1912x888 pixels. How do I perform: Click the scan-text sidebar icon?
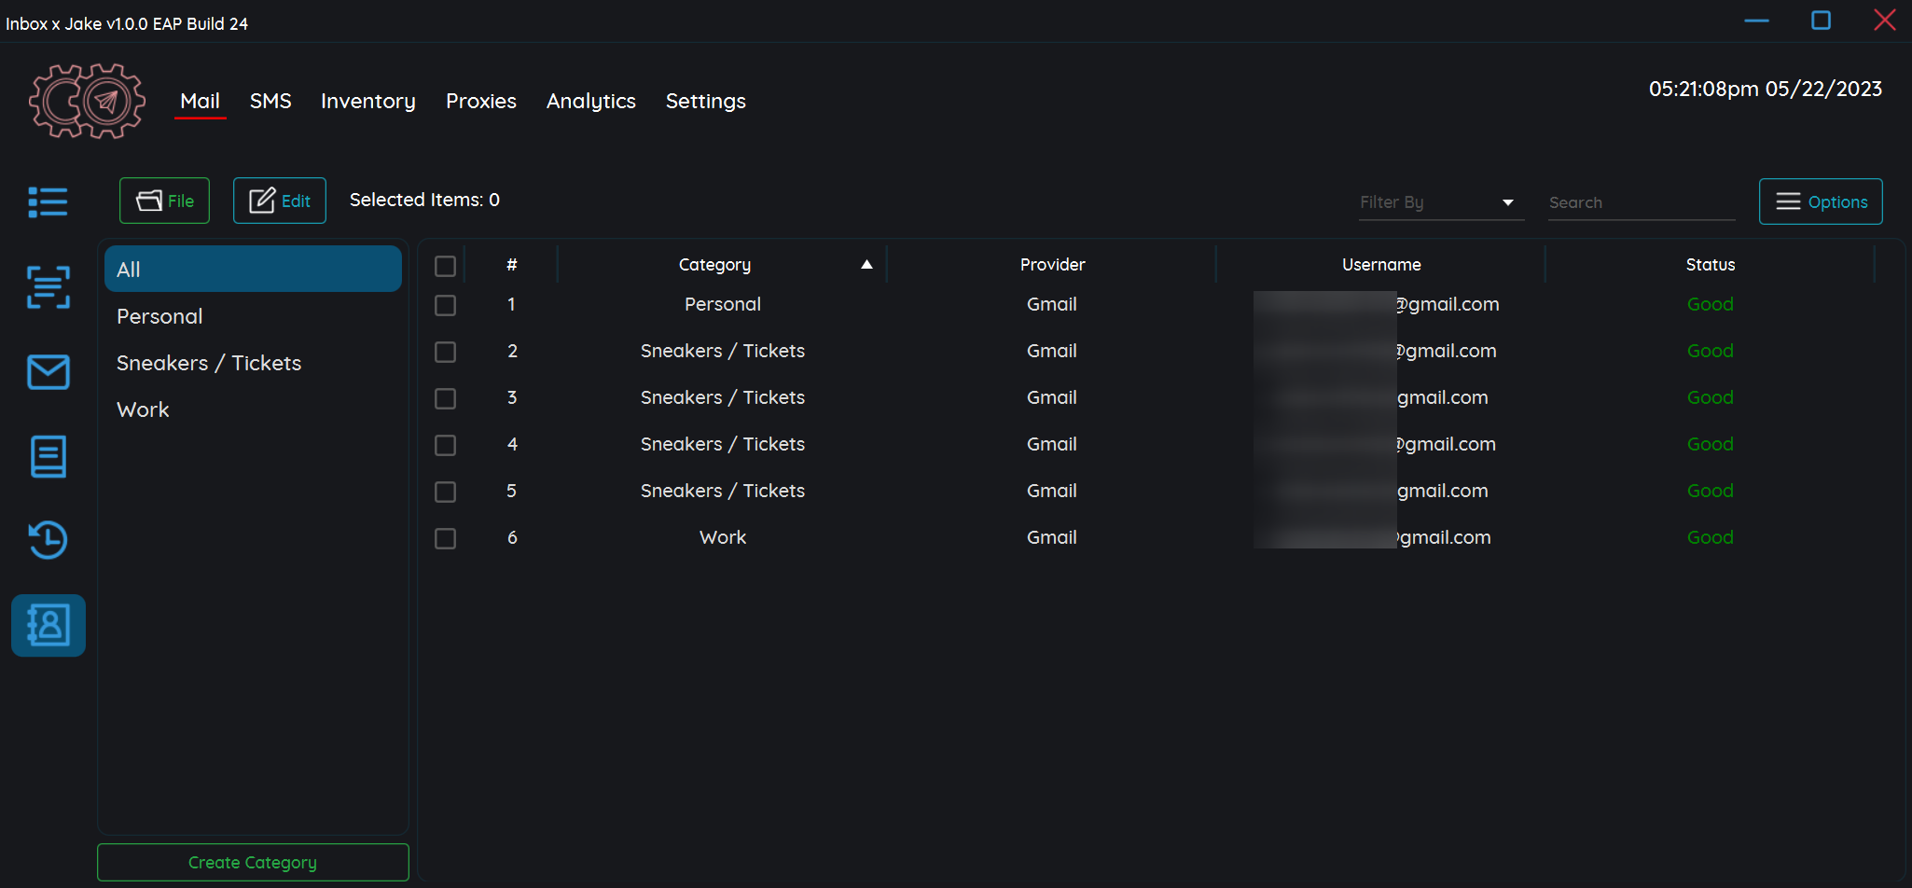(x=48, y=286)
